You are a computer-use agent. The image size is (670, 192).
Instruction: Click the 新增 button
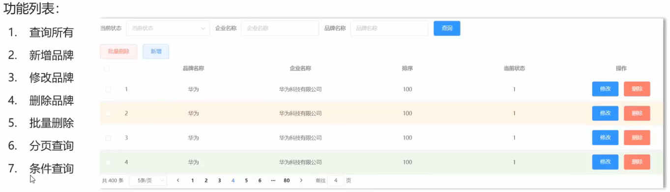pyautogui.click(x=156, y=51)
